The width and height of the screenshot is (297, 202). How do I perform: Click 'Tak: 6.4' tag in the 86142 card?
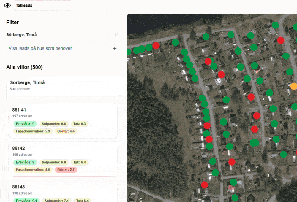pos(80,162)
